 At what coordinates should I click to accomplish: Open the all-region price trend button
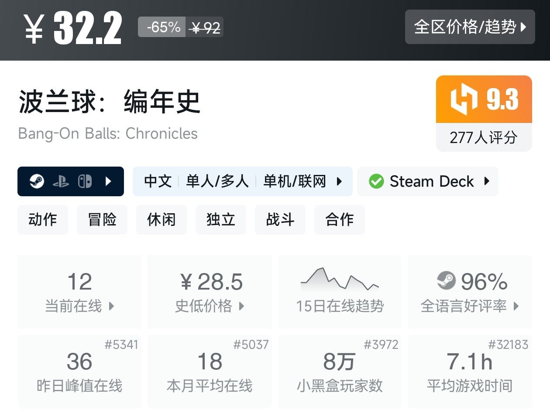pos(470,27)
